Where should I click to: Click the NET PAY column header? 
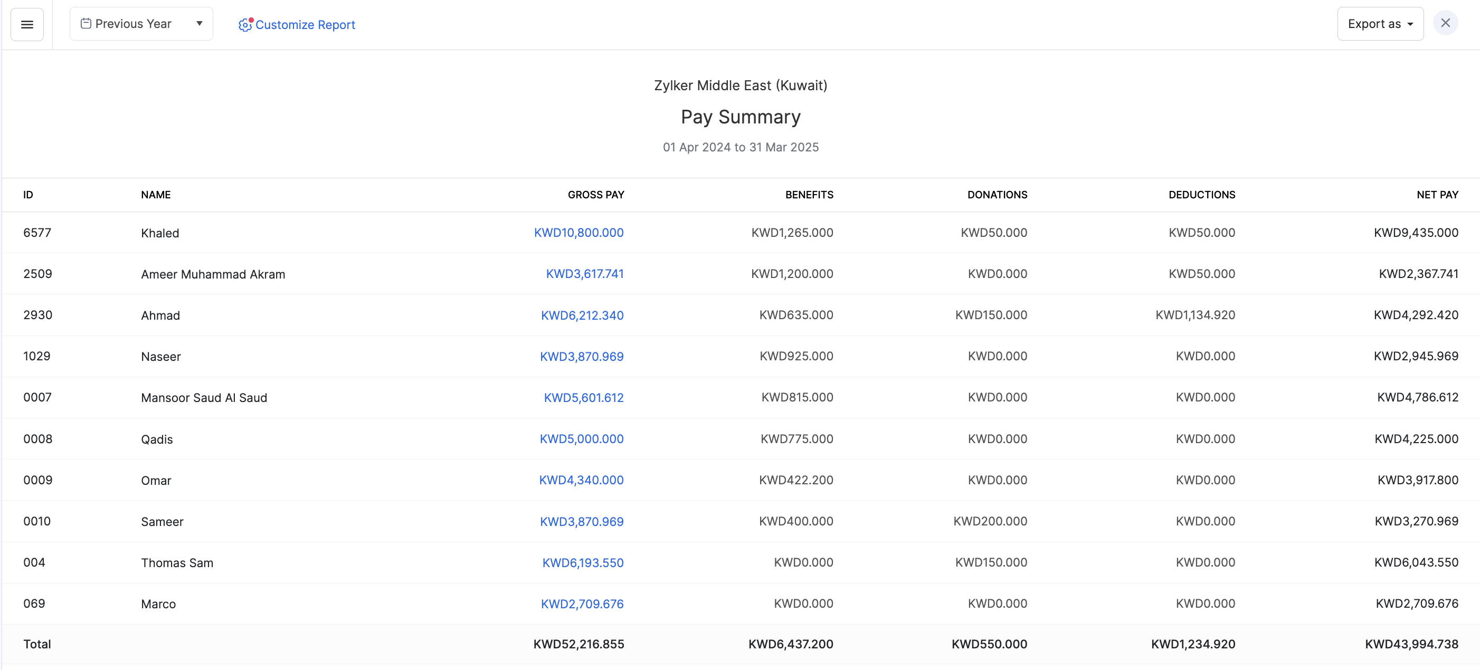(1436, 195)
